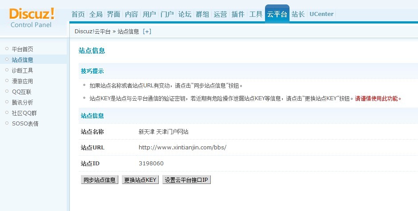
Task: Select 站点信息 in sidebar
Action: [23, 60]
